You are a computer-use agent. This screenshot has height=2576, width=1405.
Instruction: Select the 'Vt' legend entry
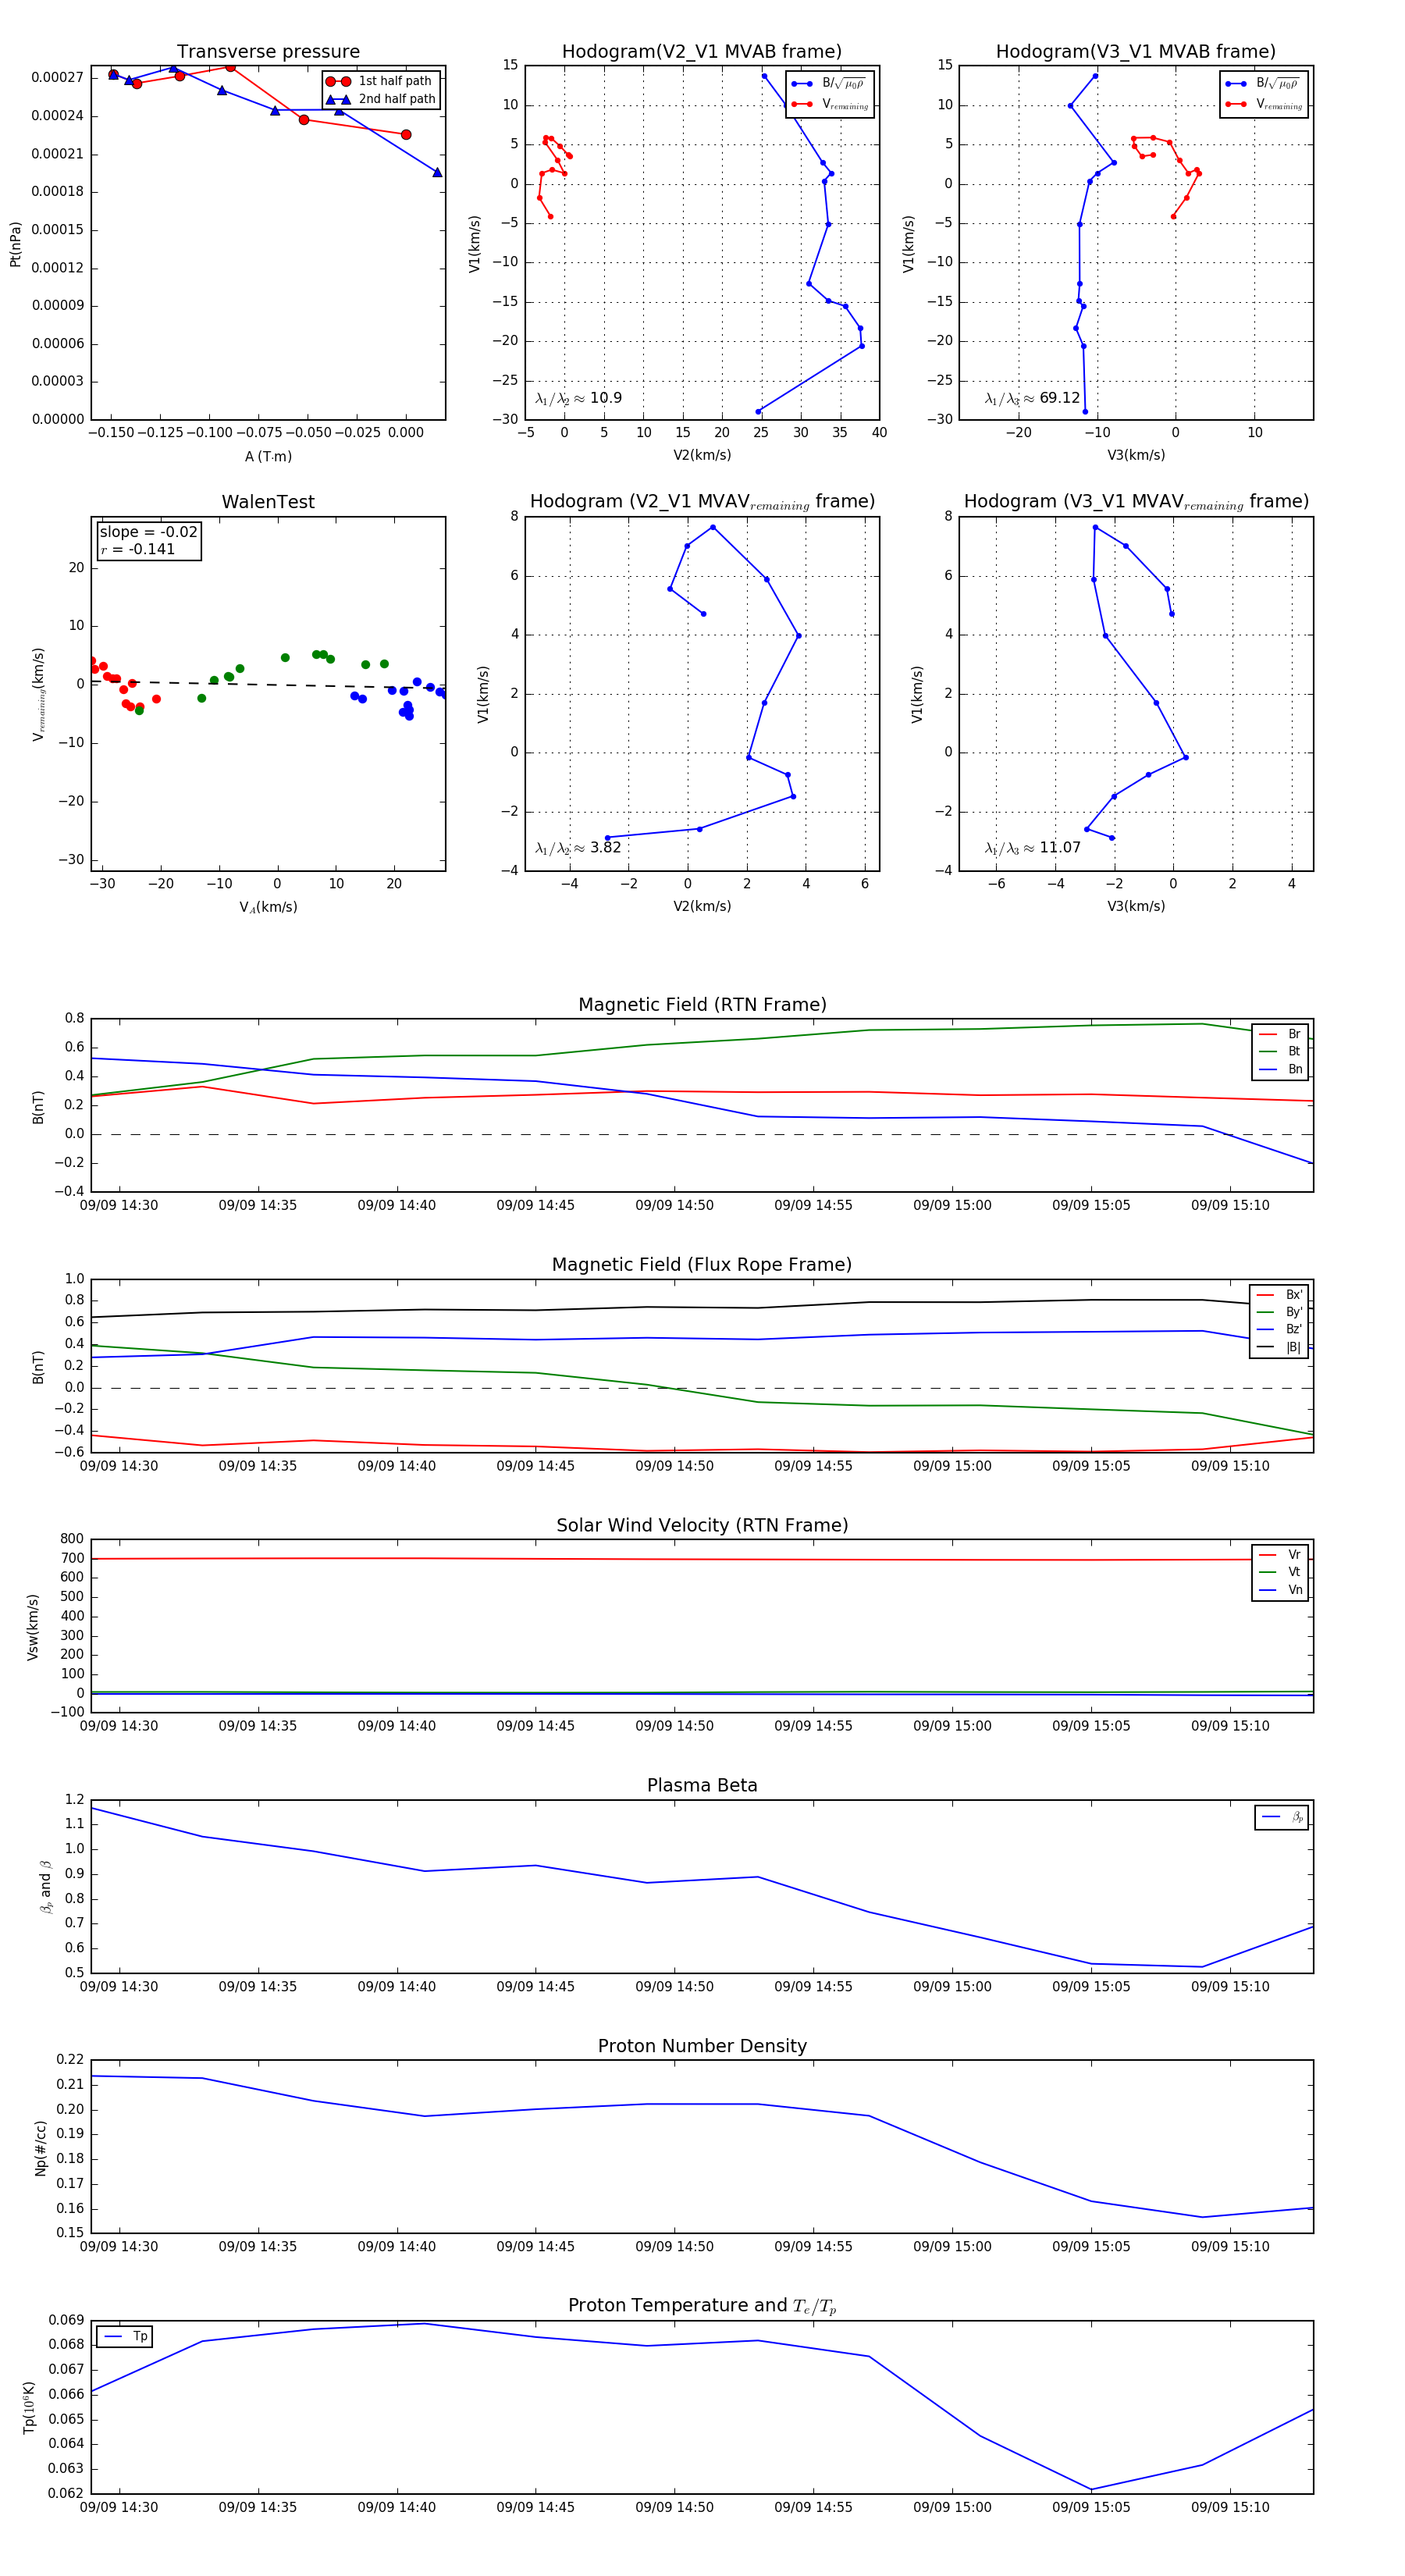[x=1280, y=1572]
